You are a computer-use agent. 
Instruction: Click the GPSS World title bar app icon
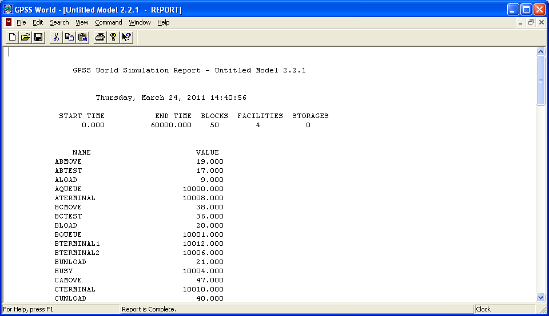coord(7,10)
